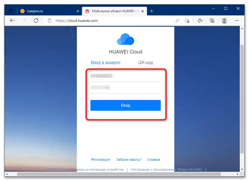
Task: Close the Lumpics.ru tab
Action: pyautogui.click(x=78, y=11)
